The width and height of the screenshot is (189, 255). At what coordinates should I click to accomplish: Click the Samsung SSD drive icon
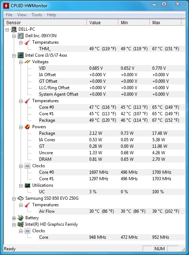click(x=21, y=198)
